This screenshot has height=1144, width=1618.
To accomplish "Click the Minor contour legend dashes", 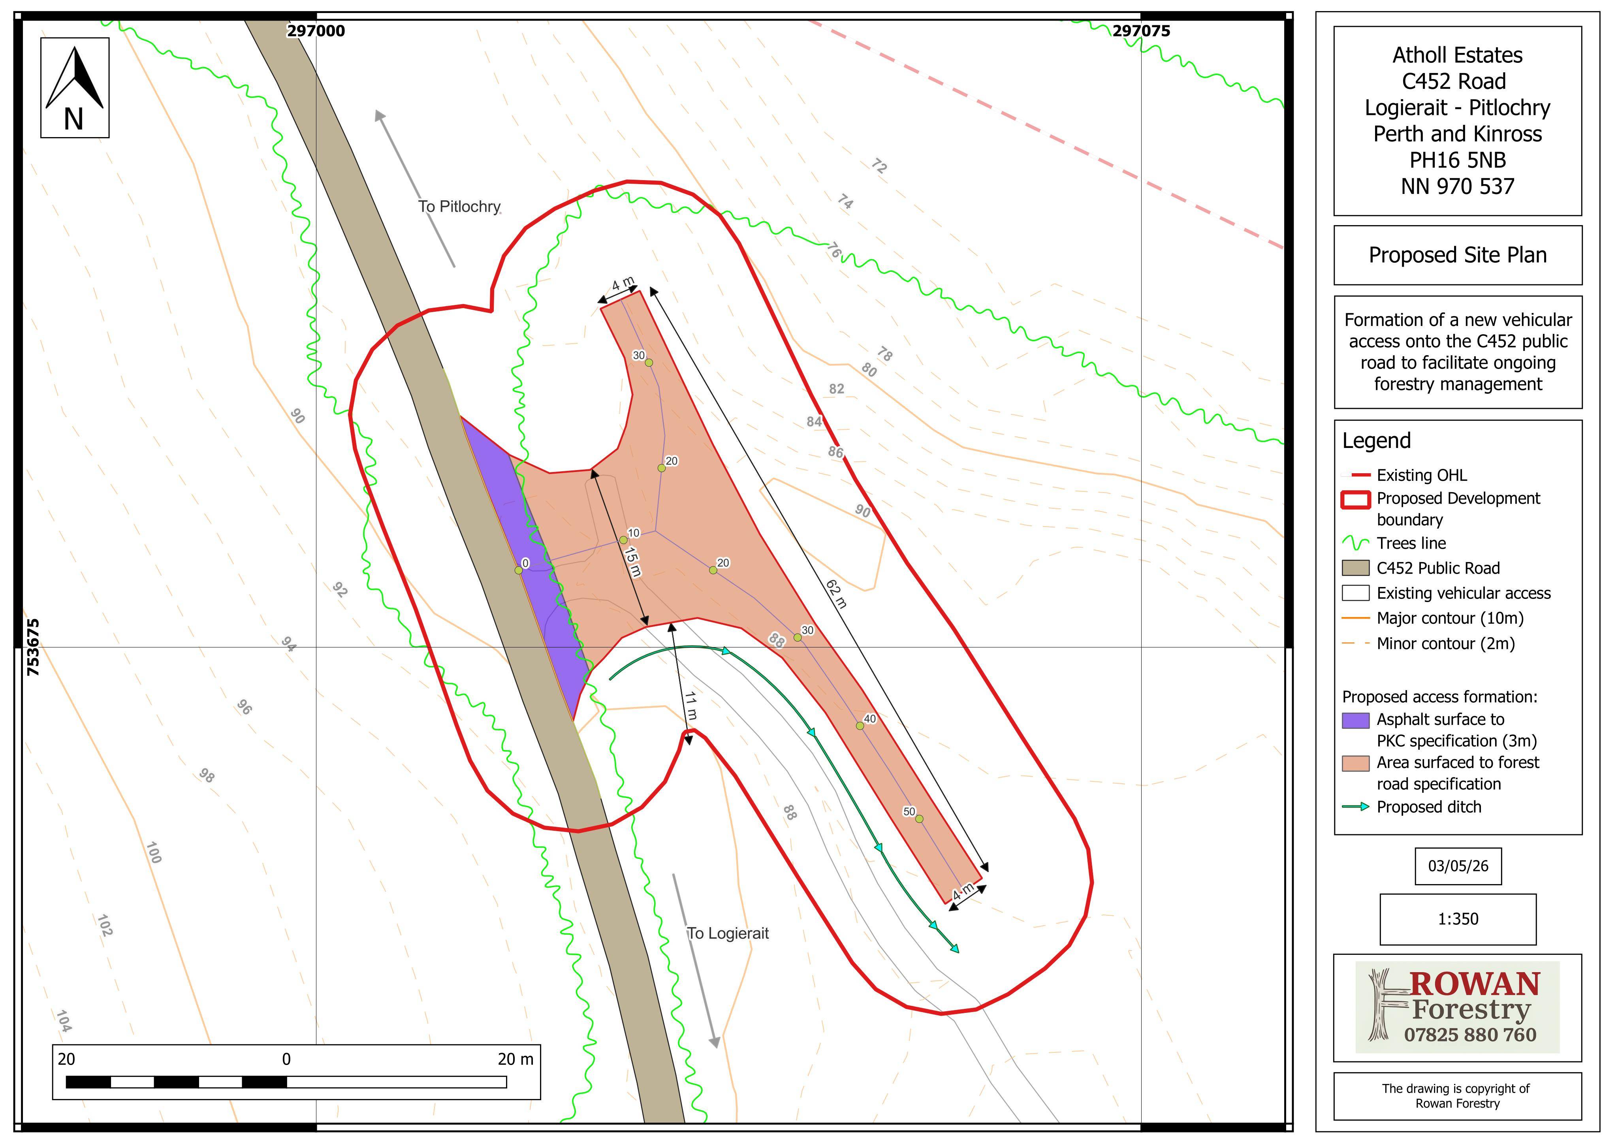I will click(x=1356, y=643).
